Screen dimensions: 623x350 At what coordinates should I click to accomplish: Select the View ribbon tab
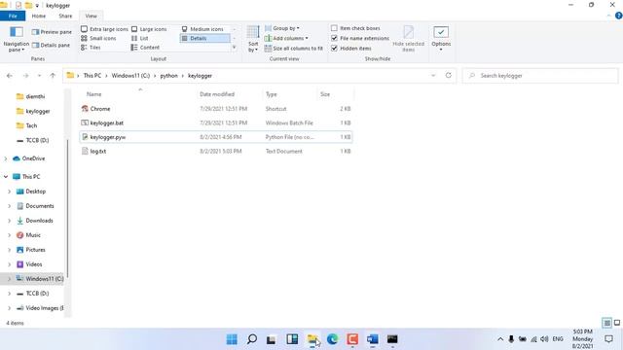[x=91, y=16]
